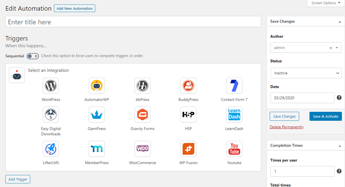Click the Delete Permanently link
This screenshot has width=345, height=187.
[x=287, y=127]
